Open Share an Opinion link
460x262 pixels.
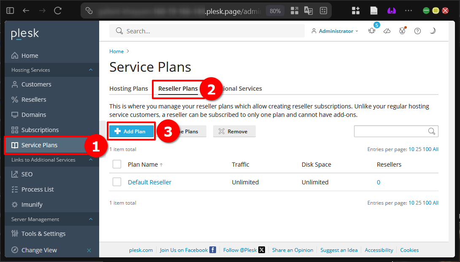(x=292, y=250)
